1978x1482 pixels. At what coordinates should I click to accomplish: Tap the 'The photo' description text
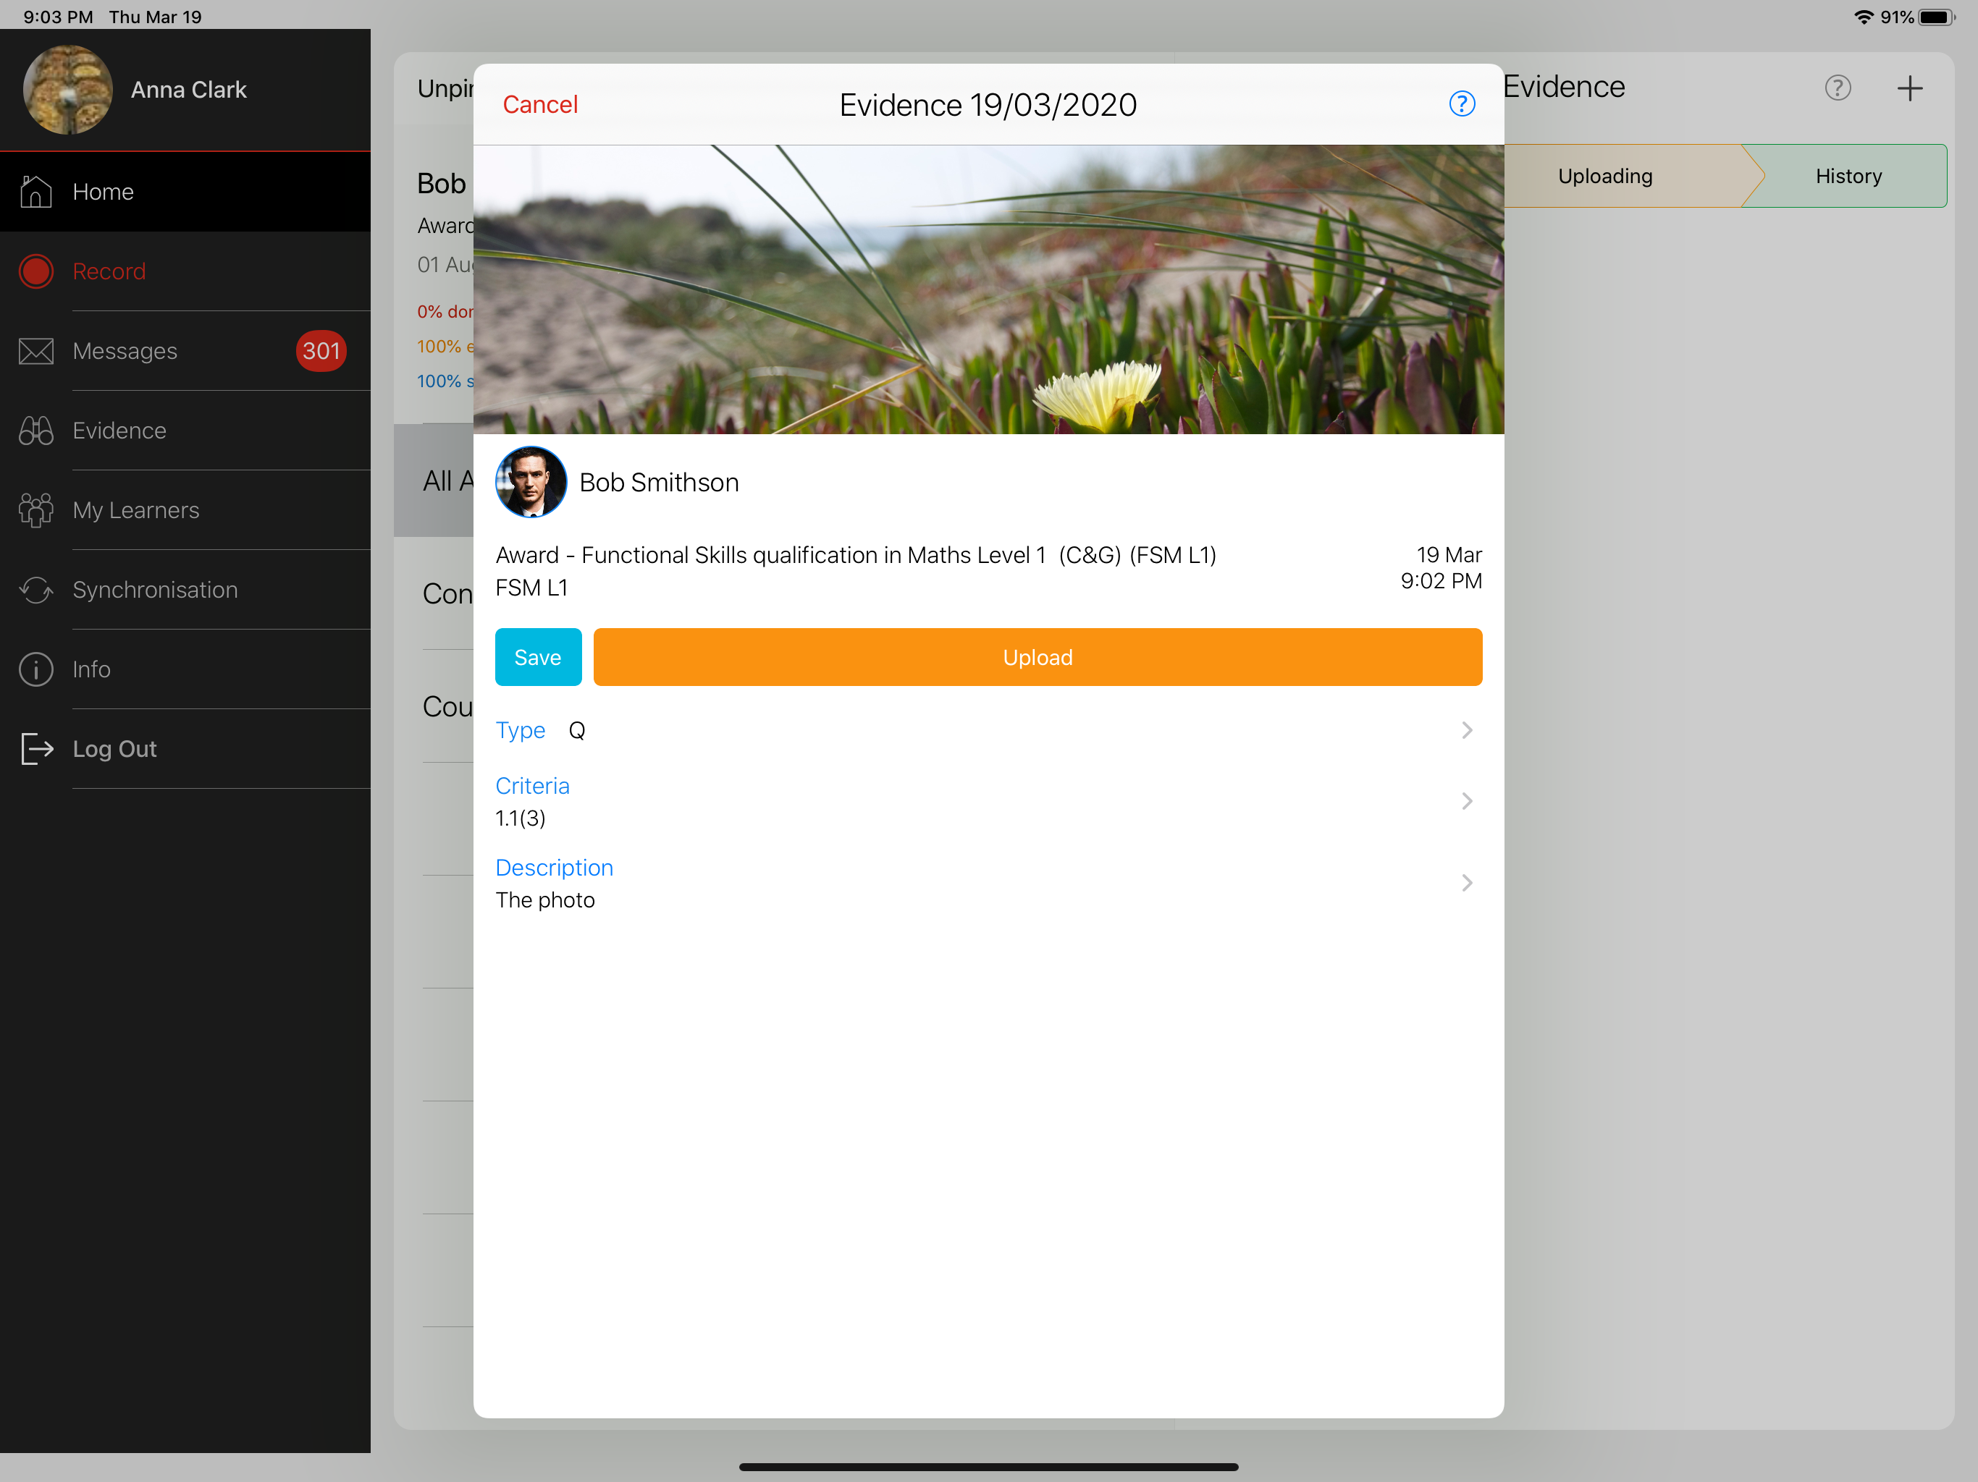point(545,900)
